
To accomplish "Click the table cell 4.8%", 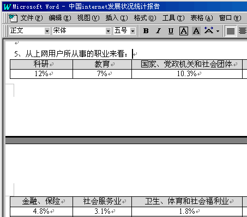I will click(x=41, y=212).
